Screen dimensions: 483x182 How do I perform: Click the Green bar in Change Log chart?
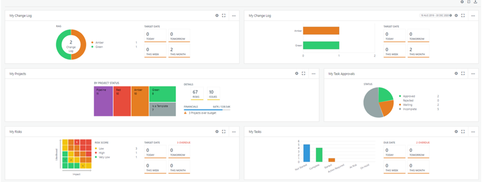coord(321,45)
